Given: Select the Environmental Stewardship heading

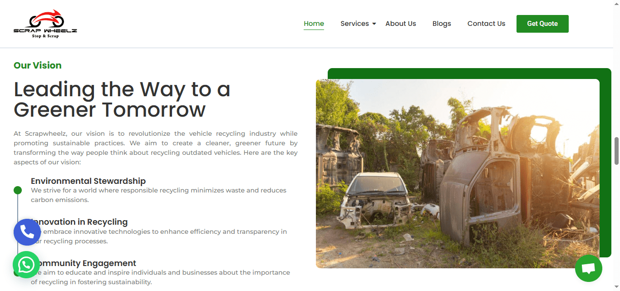Looking at the screenshot, I should [x=89, y=181].
